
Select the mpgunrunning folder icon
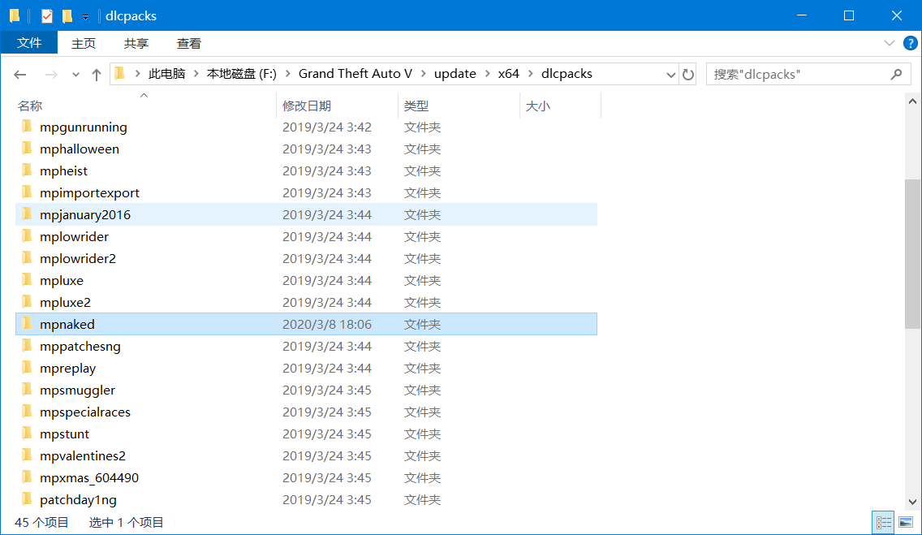tap(27, 127)
